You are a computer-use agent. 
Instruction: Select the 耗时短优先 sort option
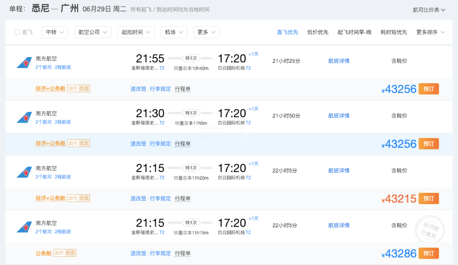394,32
